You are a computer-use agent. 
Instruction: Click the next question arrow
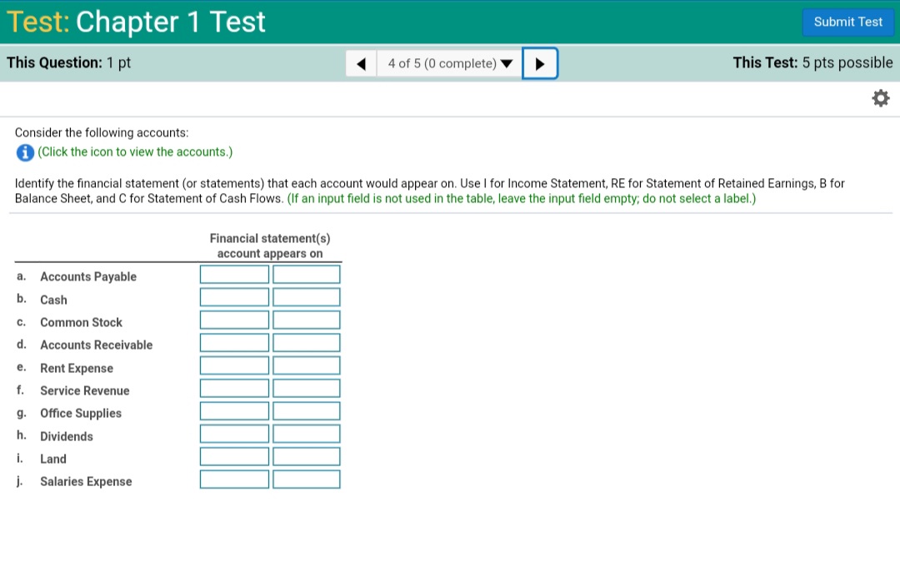540,62
